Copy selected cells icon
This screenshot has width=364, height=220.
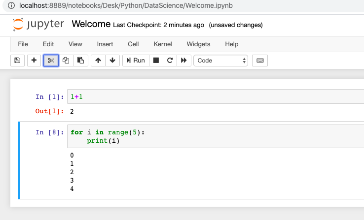coord(66,61)
